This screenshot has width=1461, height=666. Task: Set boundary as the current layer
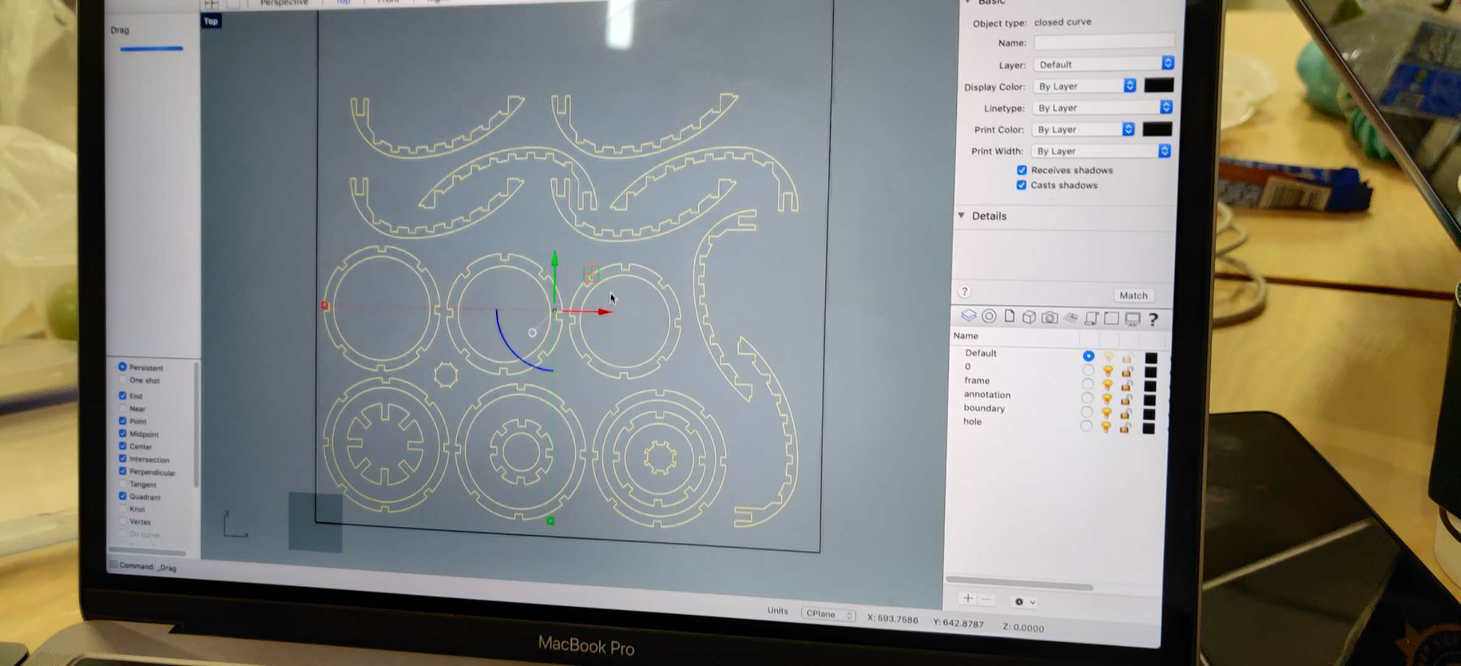[1086, 412]
